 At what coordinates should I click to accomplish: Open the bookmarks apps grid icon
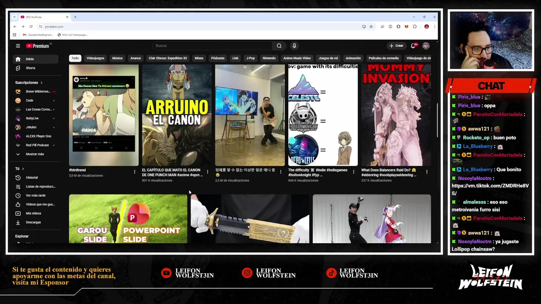coord(14,35)
